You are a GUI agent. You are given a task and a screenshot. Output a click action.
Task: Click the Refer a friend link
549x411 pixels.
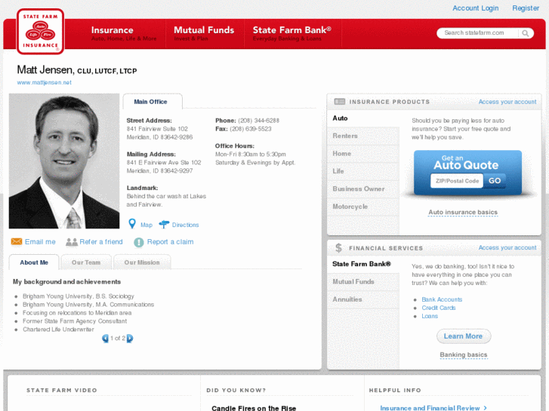[x=101, y=242]
